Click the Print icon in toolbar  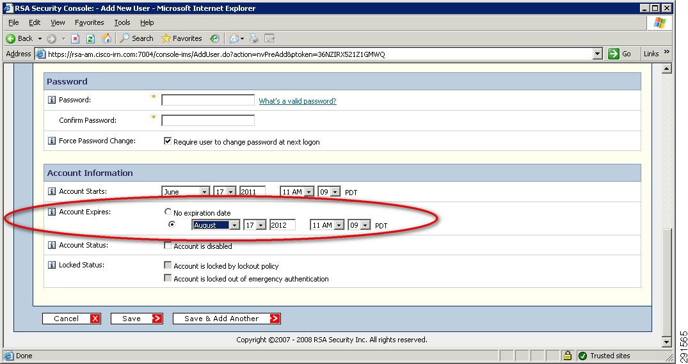point(254,38)
